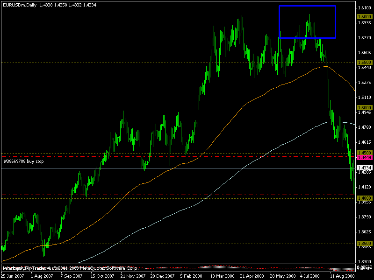Click the 15 Oct 2007 date label
This screenshot has width=374, height=280.
pos(101,276)
